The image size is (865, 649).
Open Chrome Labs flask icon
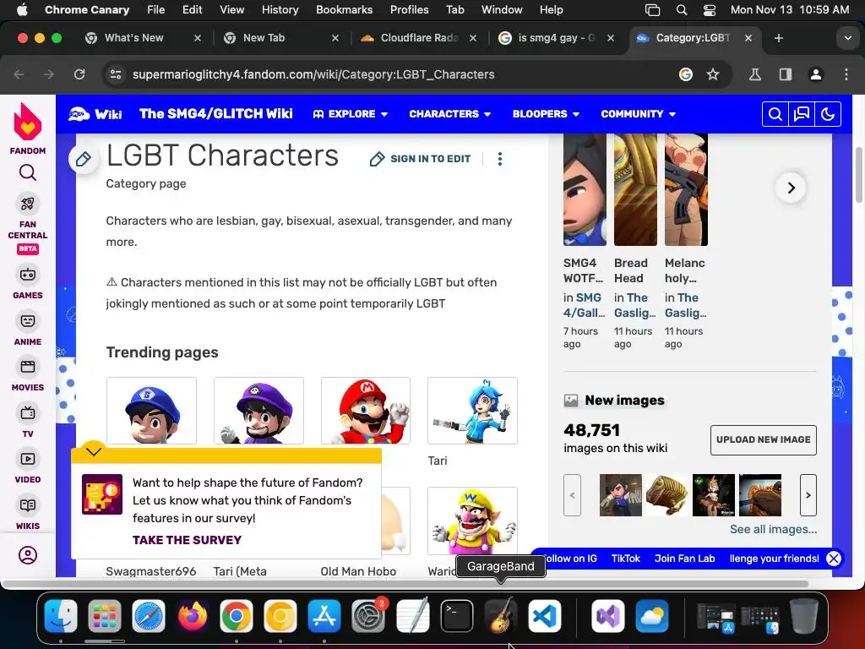[755, 74]
